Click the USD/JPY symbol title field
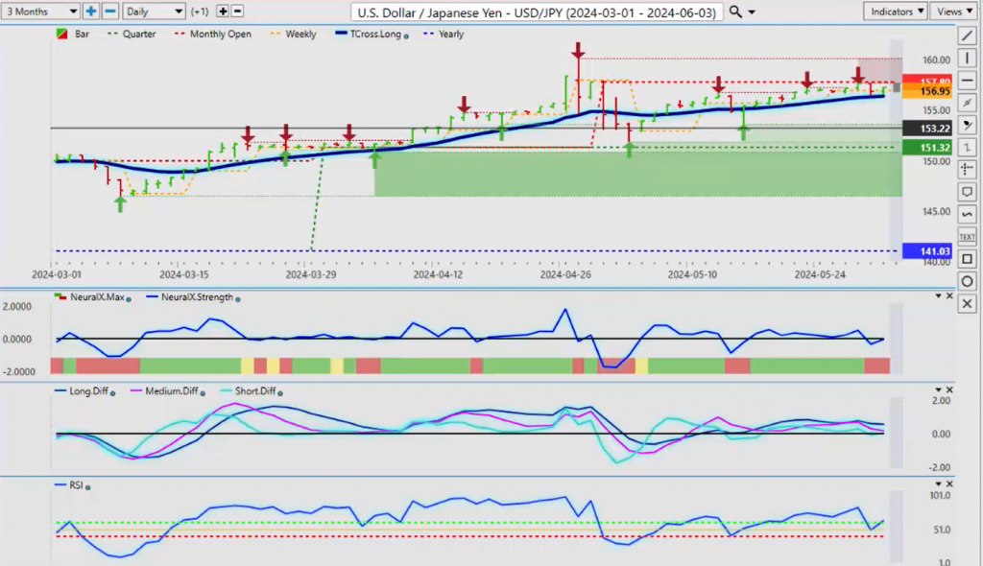983x566 pixels. [537, 12]
